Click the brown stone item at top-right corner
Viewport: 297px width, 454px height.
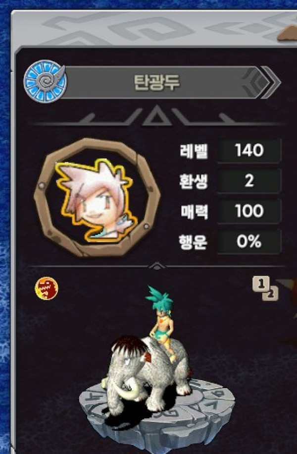[288, 33]
